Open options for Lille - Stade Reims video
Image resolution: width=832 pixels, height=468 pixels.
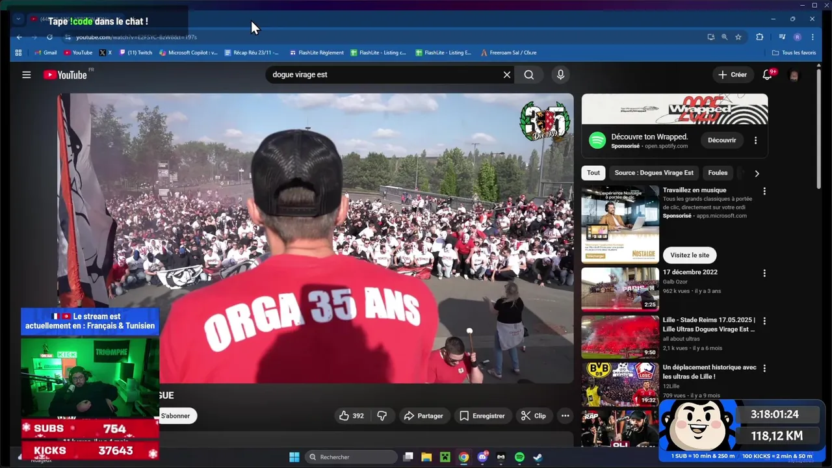764,320
